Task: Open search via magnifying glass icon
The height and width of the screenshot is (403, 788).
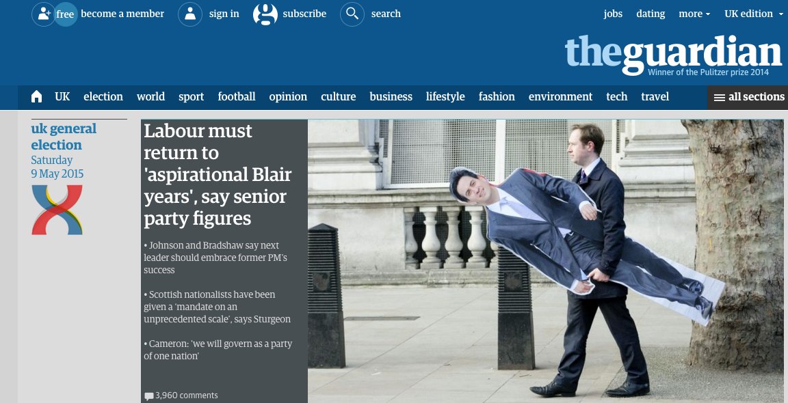Action: [352, 14]
